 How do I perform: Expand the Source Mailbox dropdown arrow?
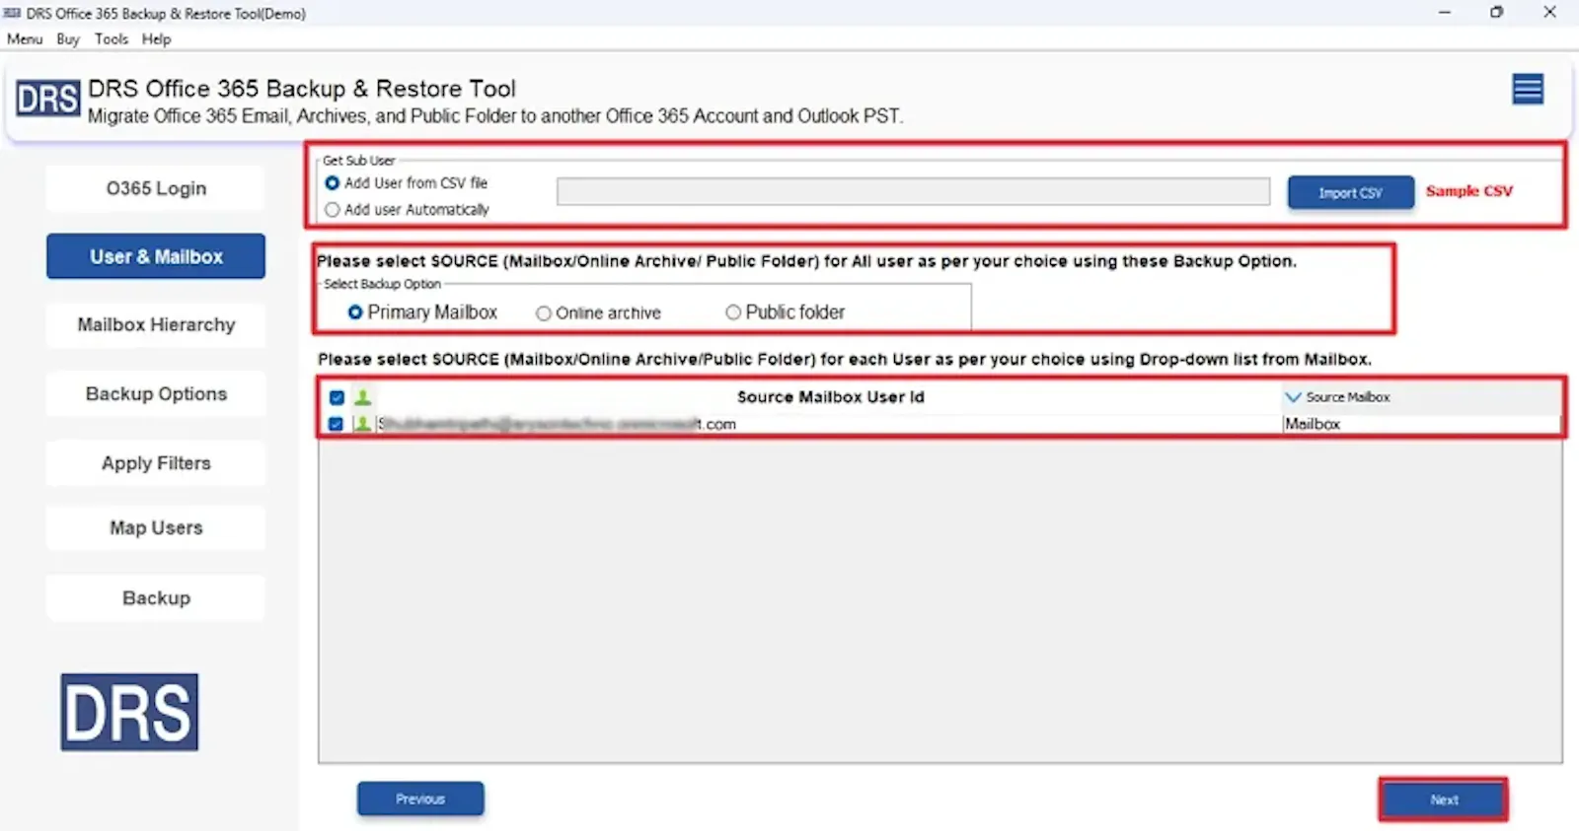pos(1293,397)
